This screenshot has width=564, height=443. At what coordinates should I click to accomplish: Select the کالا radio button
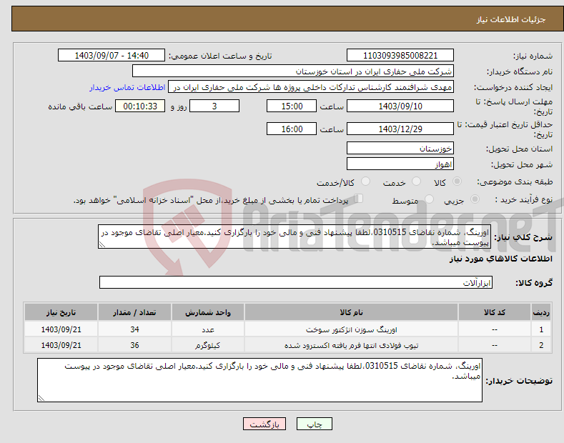(457, 181)
